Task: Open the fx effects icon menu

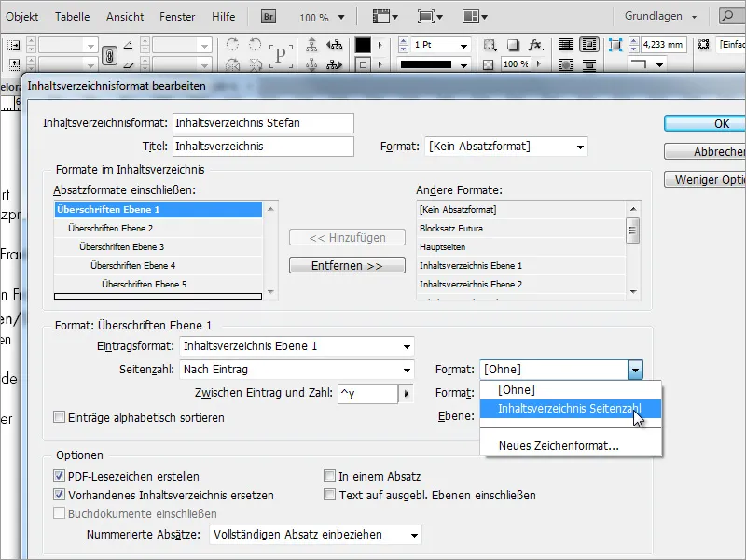Action: tap(535, 45)
